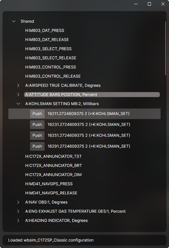Push the 16211.2724609375 KOHLSMAN_SET value
169x248 pixels.
(x=37, y=114)
